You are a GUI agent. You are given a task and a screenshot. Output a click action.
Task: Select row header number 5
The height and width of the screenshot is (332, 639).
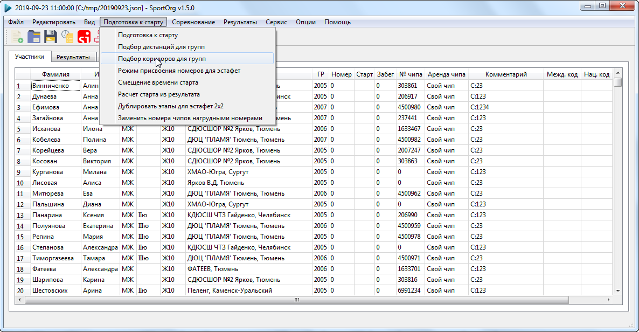[23, 129]
